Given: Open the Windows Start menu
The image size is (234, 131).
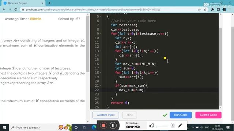Looking at the screenshot, I should pyautogui.click(x=4, y=127).
